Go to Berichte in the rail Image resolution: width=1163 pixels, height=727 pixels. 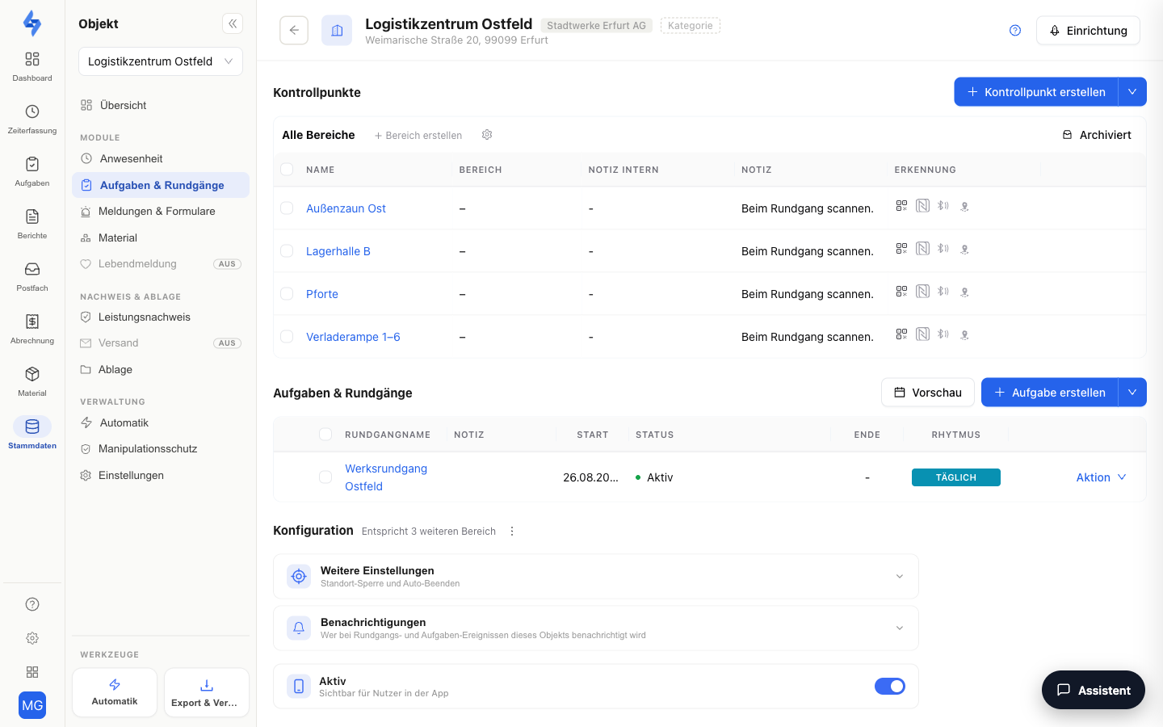(32, 224)
